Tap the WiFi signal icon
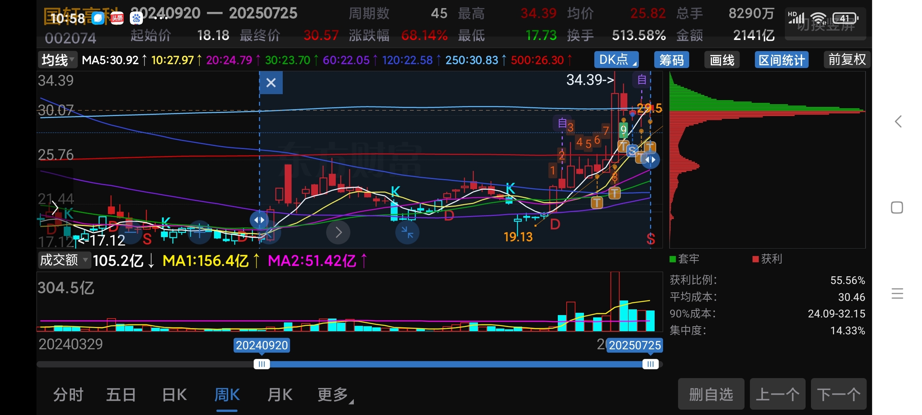This screenshot has height=415, width=922. coord(818,18)
